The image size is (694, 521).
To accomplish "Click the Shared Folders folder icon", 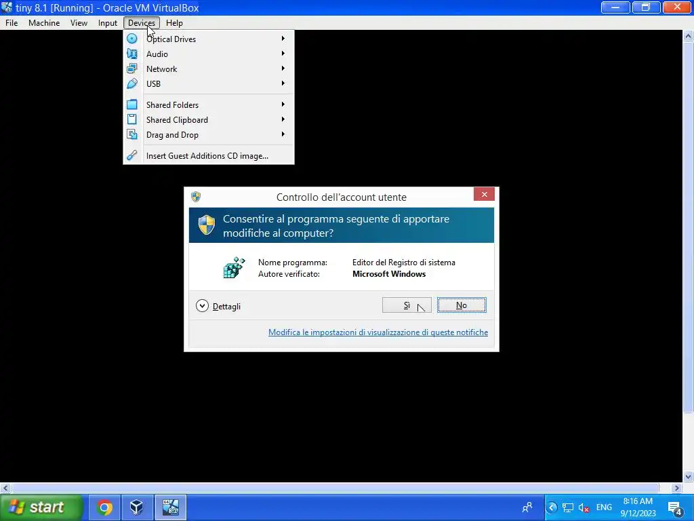I will [132, 104].
